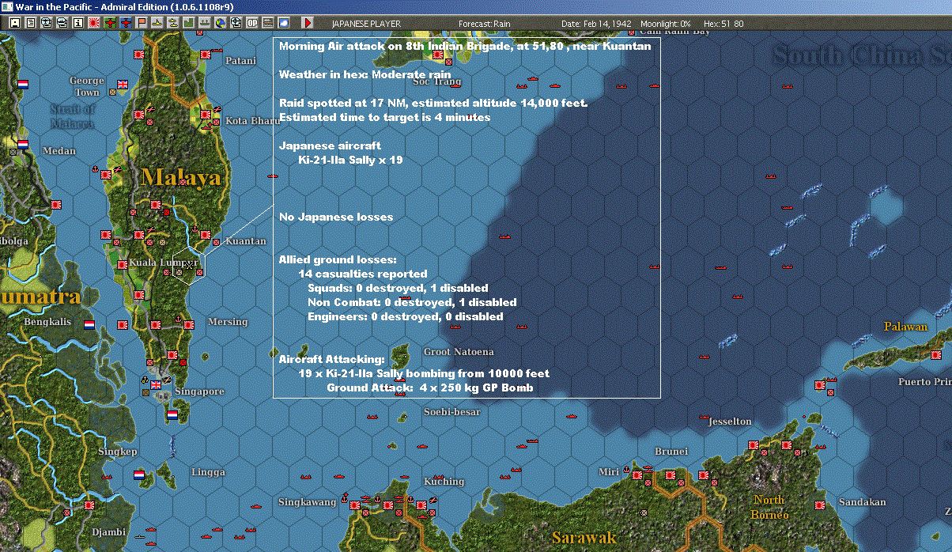952x552 pixels.
Task: Click the Groot Natoena island label
Action: pyautogui.click(x=459, y=352)
